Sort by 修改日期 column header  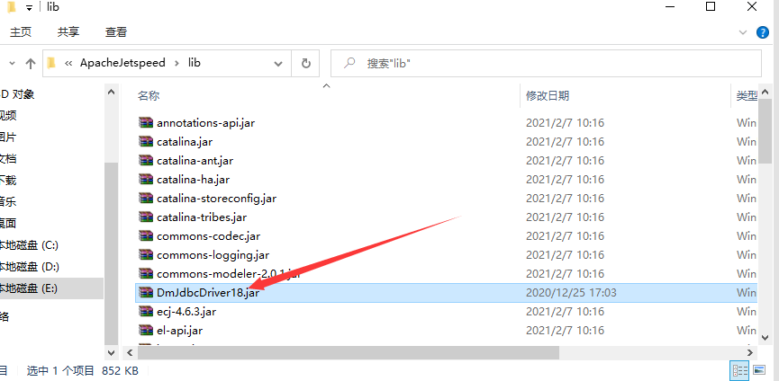pos(548,95)
